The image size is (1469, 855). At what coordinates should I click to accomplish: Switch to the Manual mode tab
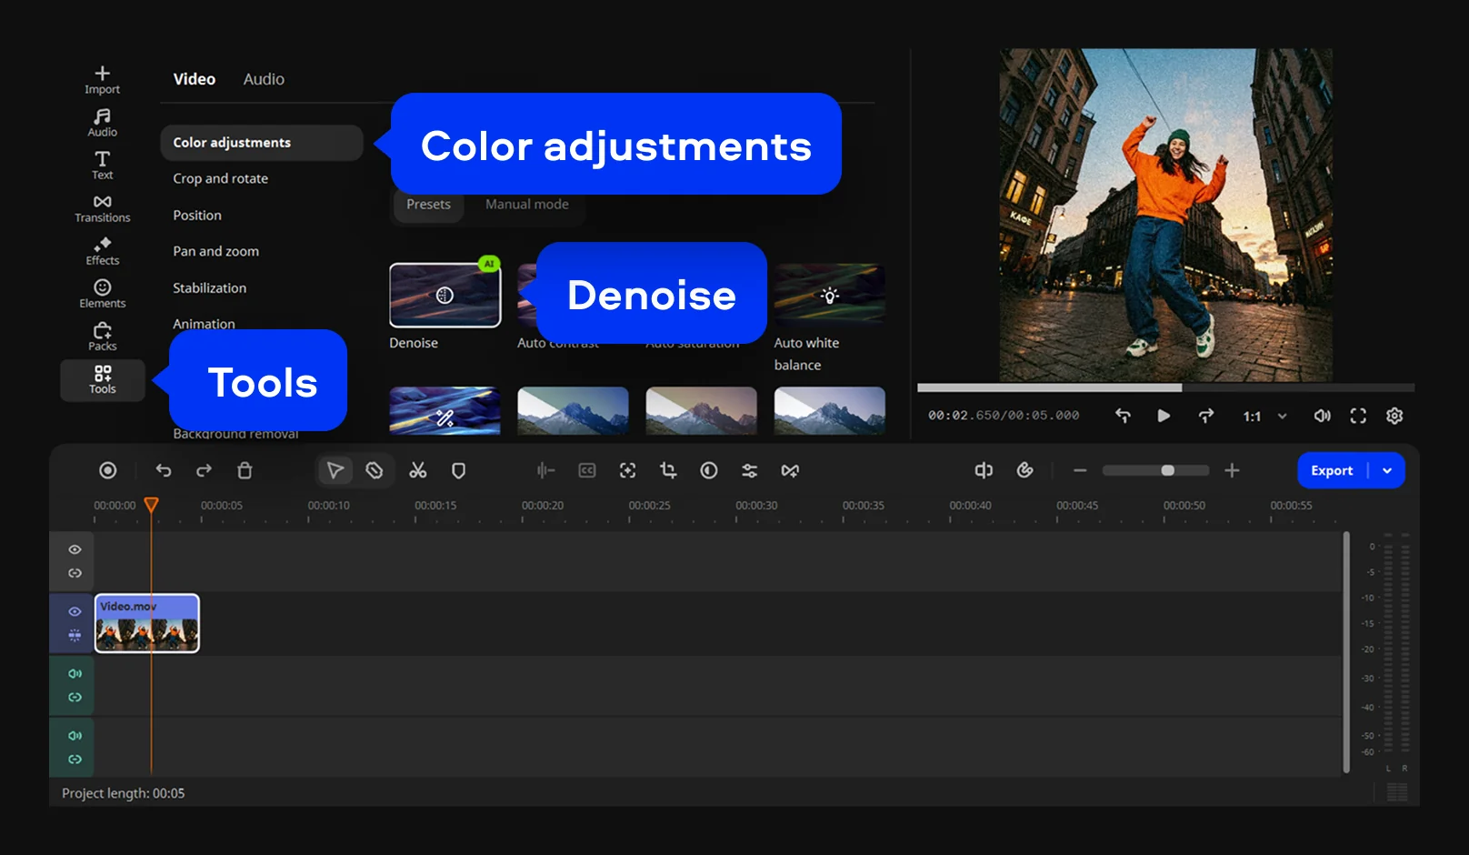[x=526, y=205]
